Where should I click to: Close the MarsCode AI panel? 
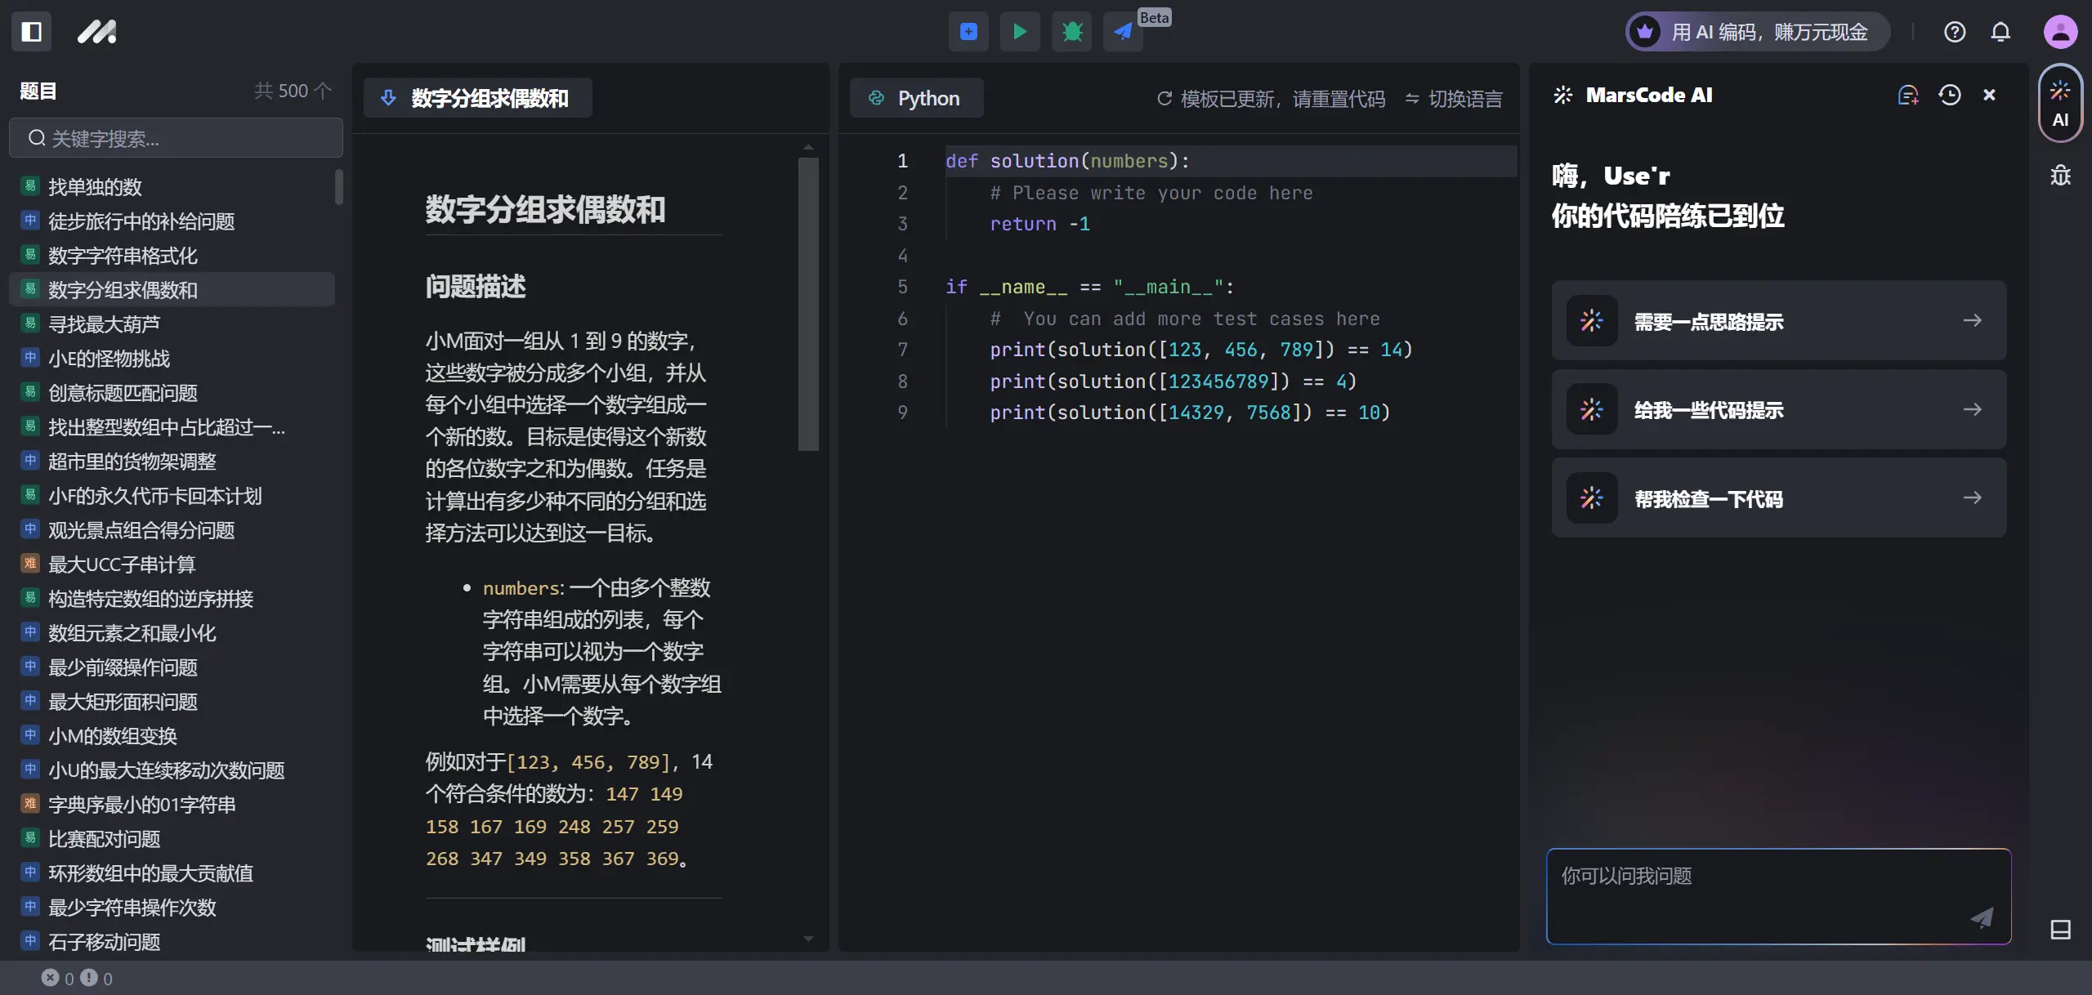(1990, 96)
